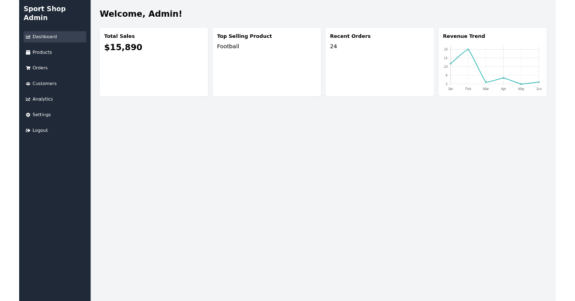575x301 pixels.
Task: Click the Jan label on the chart
Action: (450, 88)
